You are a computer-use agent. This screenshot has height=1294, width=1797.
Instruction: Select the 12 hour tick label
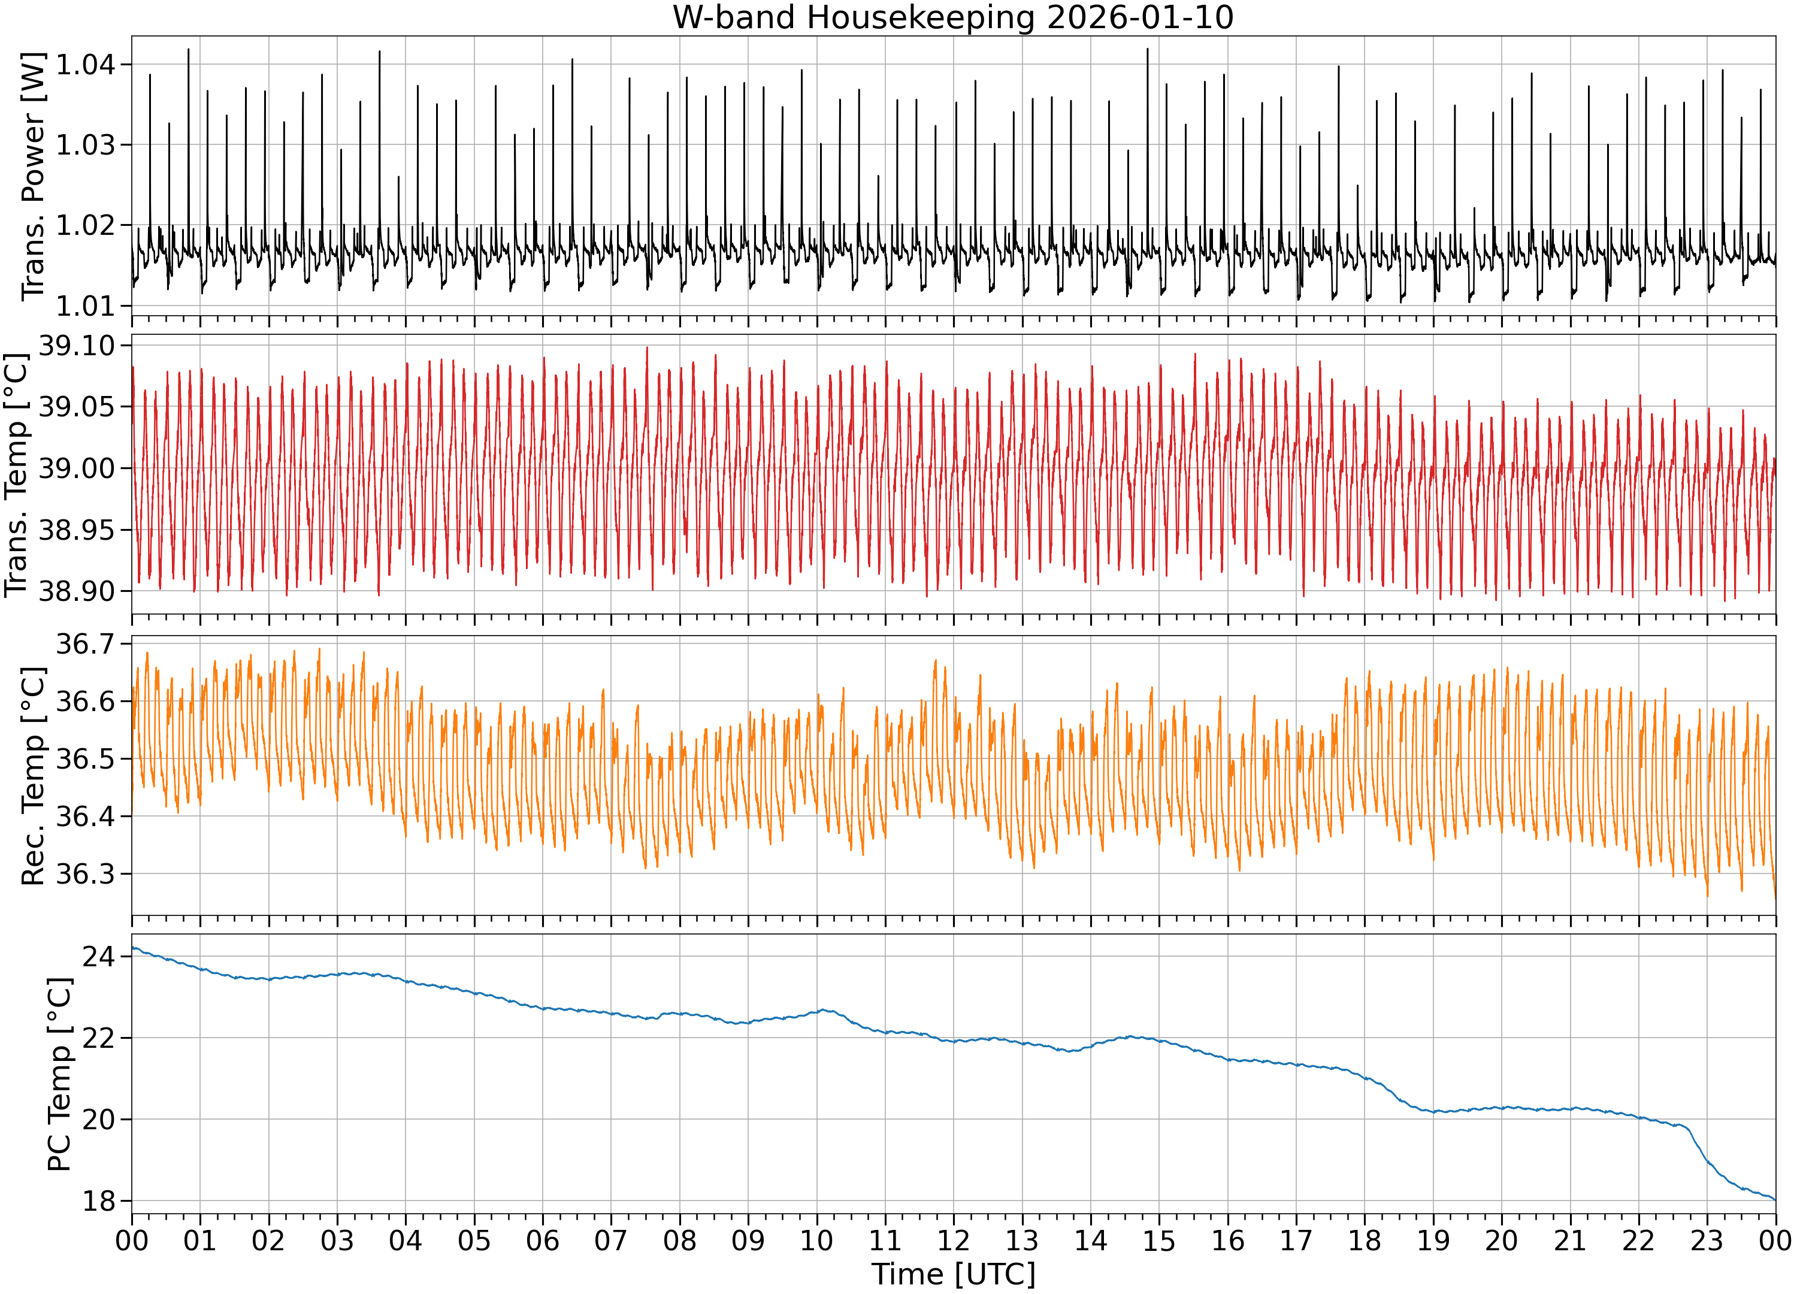(x=953, y=1240)
